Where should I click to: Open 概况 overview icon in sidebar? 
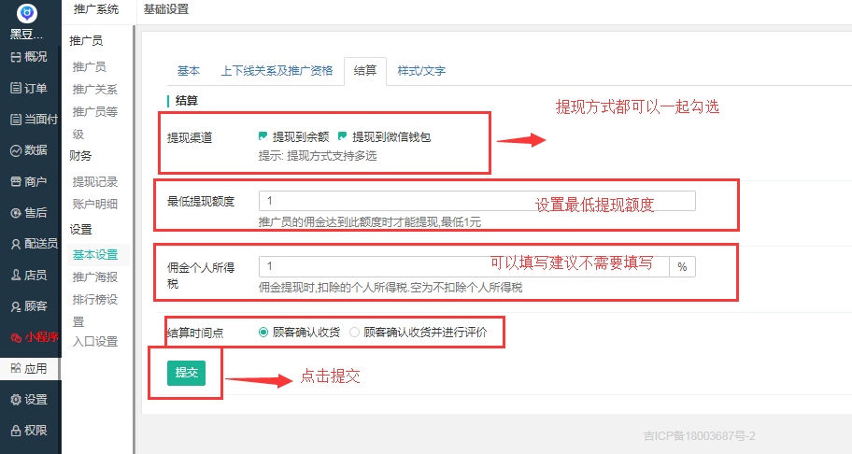coord(16,57)
